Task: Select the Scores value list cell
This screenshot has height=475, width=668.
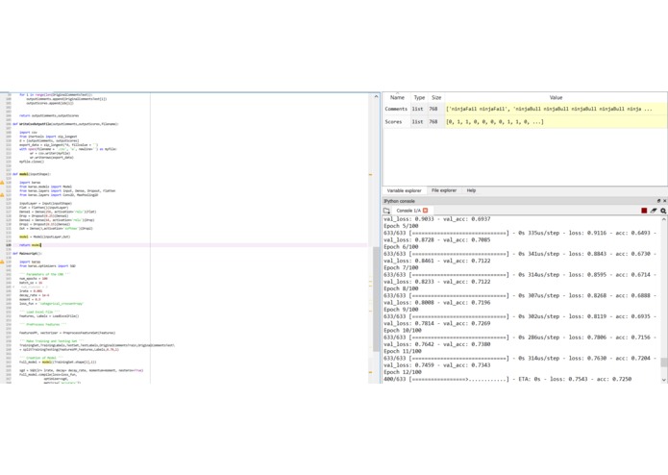Action: pyautogui.click(x=556, y=122)
